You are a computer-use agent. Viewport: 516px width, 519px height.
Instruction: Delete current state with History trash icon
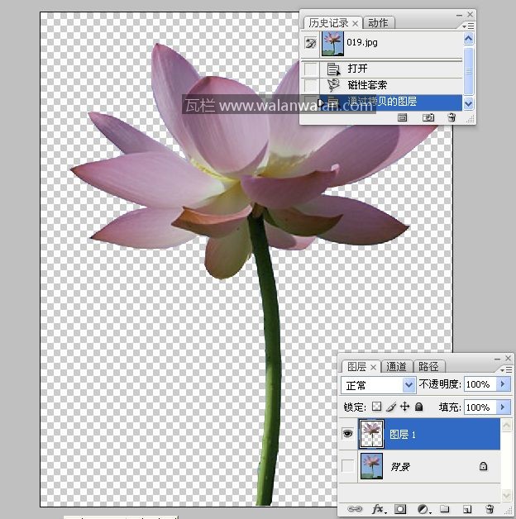[451, 118]
